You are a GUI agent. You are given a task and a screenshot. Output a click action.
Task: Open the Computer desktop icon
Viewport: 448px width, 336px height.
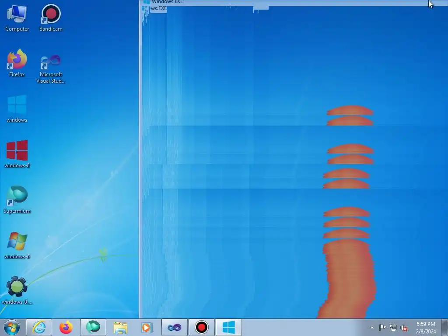tap(17, 18)
